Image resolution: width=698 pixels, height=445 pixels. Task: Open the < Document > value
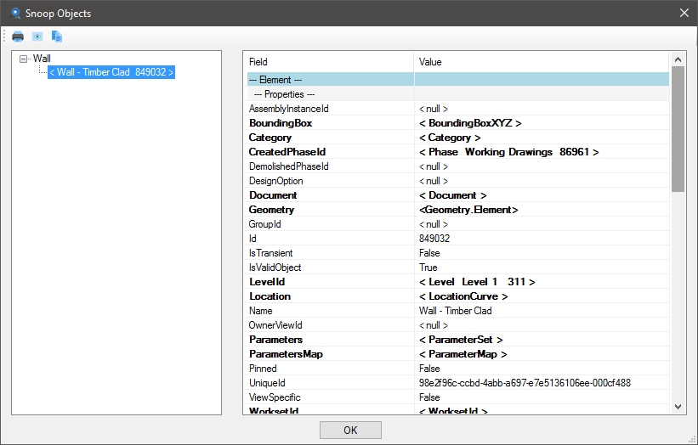pyautogui.click(x=452, y=195)
